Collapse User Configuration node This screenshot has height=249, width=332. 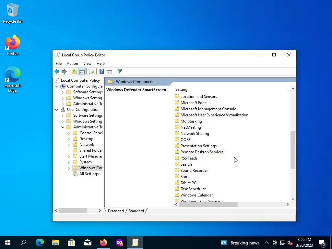point(56,110)
